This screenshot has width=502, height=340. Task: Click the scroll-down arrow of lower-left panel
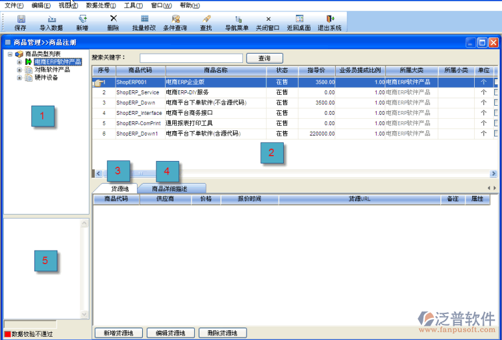[x=84, y=315]
